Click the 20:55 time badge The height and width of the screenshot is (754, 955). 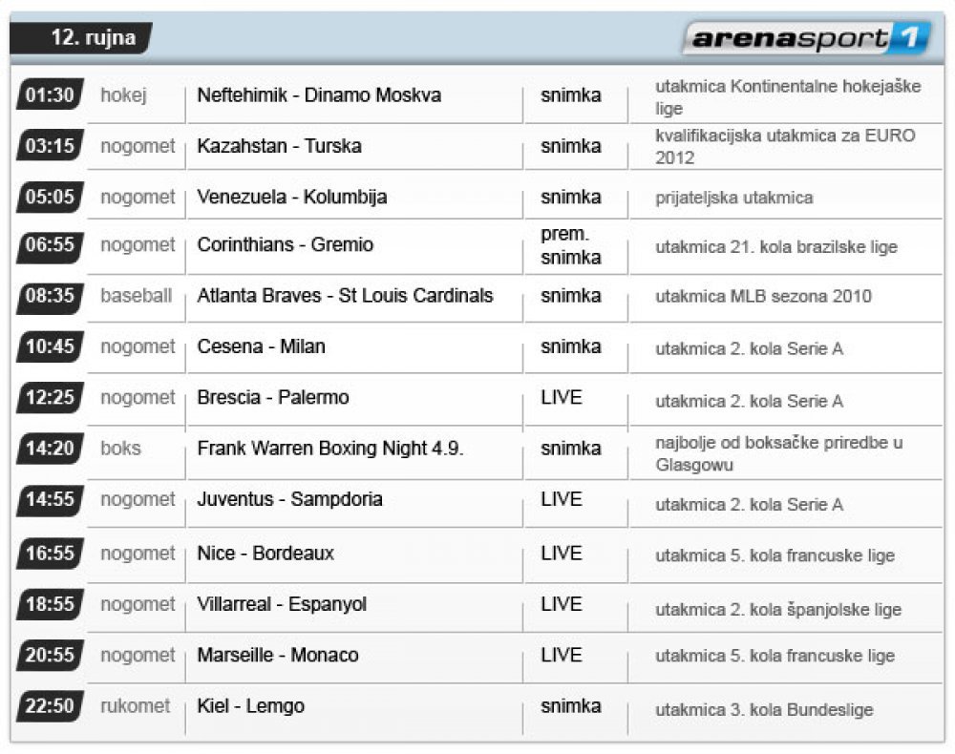[50, 655]
